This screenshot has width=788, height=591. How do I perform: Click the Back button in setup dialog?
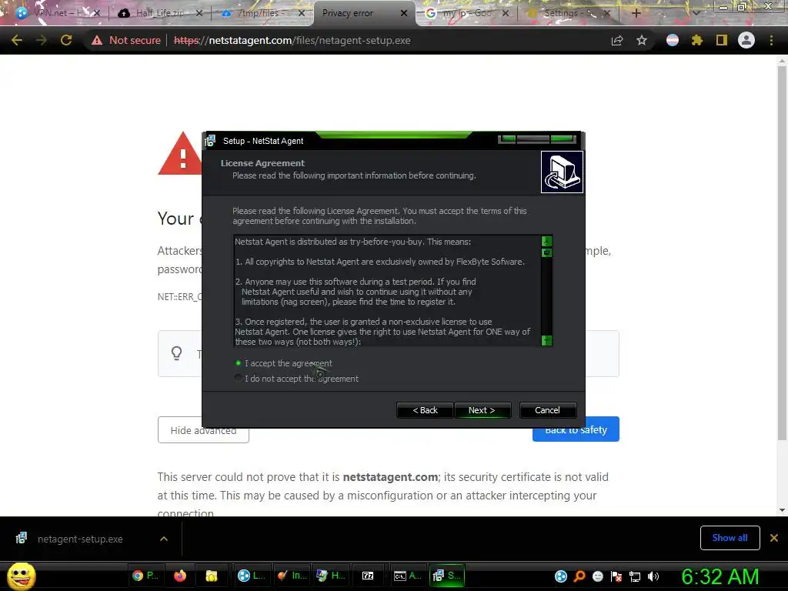point(425,410)
